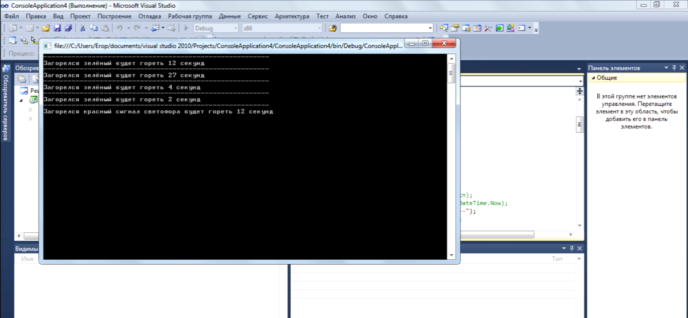The height and width of the screenshot is (318, 688).
Task: Open Панель элементов window options arrow
Action: click(x=667, y=68)
